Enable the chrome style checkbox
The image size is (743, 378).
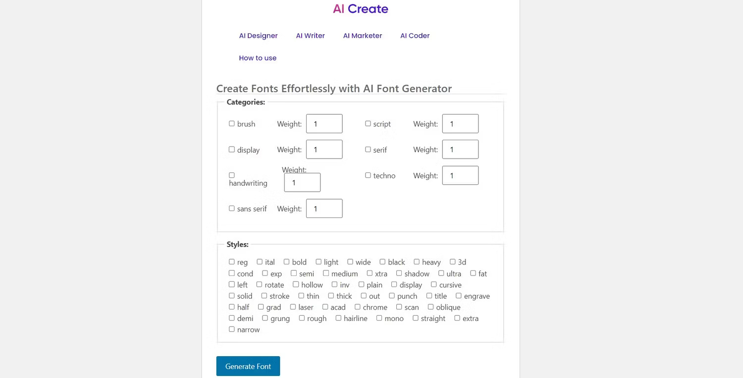pos(358,307)
